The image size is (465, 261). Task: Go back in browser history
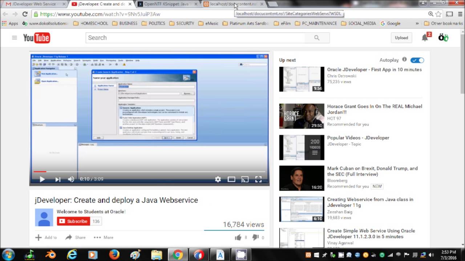5,14
